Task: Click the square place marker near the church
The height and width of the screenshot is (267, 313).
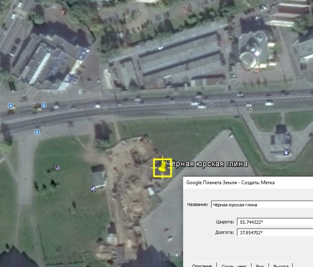Action: click(x=257, y=70)
